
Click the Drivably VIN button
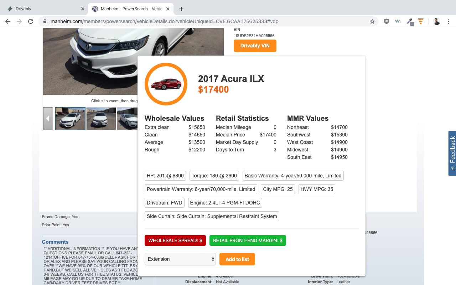255,46
